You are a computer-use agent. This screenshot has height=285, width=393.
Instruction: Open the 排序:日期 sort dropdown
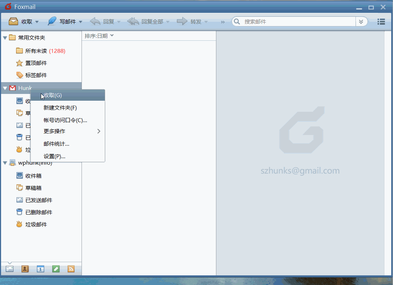pyautogui.click(x=99, y=36)
